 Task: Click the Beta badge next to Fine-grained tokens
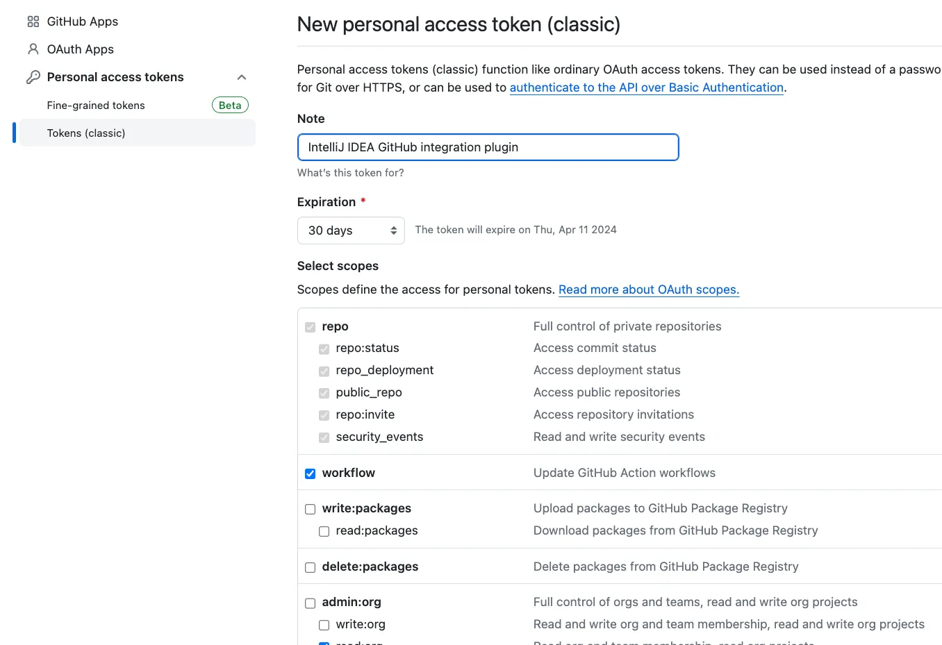(230, 106)
